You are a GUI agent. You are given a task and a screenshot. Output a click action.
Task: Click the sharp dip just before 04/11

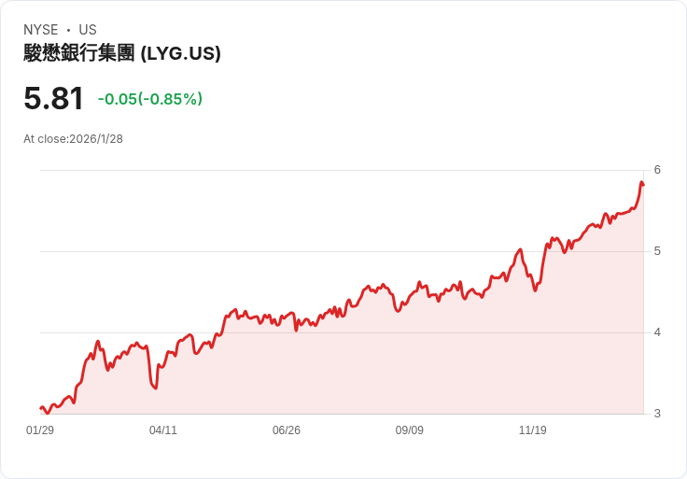[154, 387]
